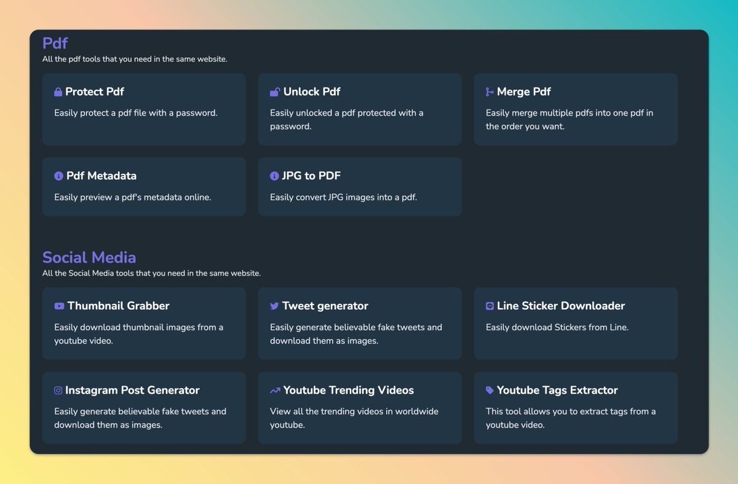The height and width of the screenshot is (484, 738).
Task: Click the Instagram icon beside Instagram Post Generator
Action: tap(58, 391)
